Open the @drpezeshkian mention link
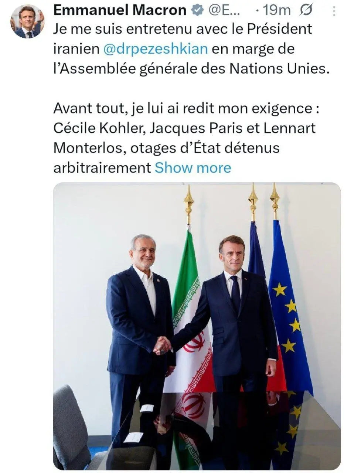 (155, 49)
